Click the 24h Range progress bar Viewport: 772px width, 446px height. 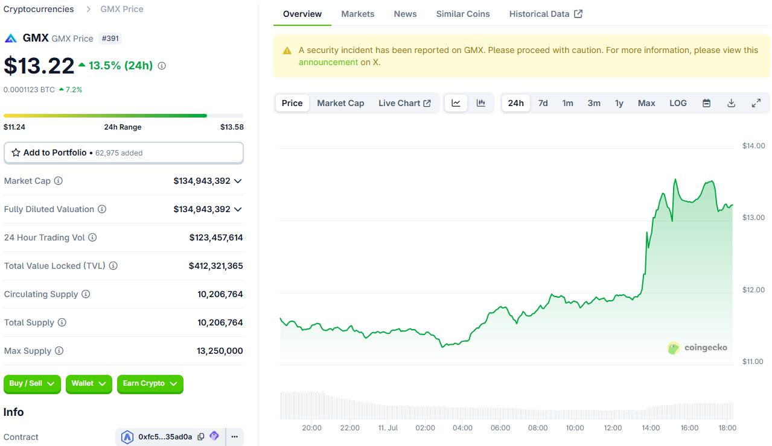(124, 115)
